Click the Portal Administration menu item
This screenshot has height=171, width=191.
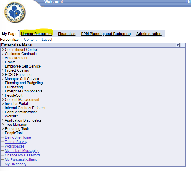coord(21,112)
